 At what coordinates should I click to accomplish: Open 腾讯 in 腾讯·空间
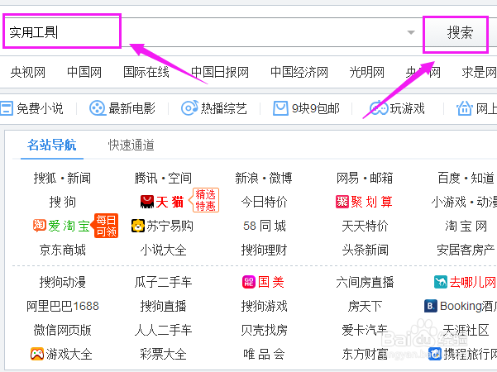point(146,178)
